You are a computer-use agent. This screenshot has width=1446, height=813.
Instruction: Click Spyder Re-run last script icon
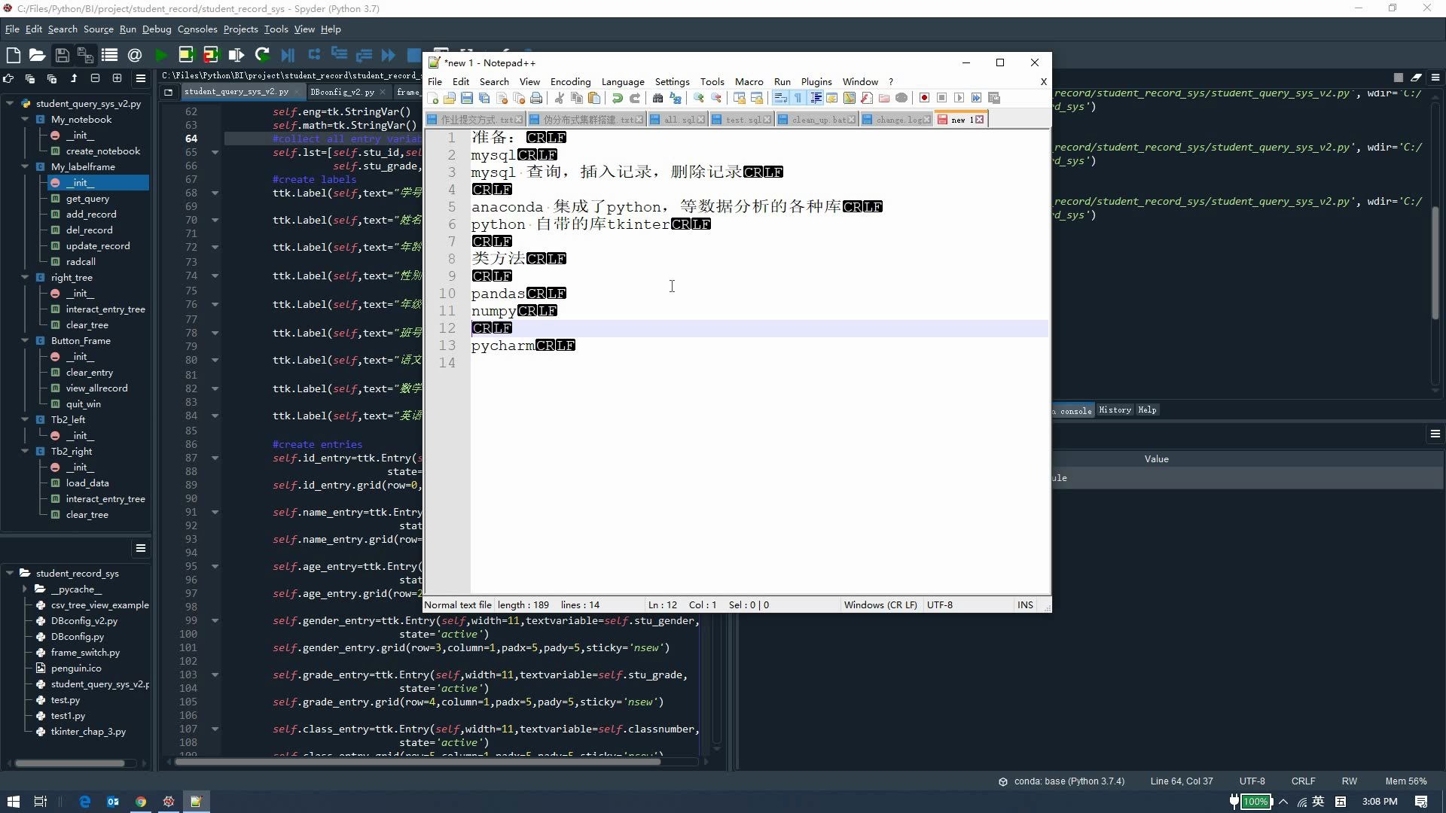pyautogui.click(x=262, y=55)
